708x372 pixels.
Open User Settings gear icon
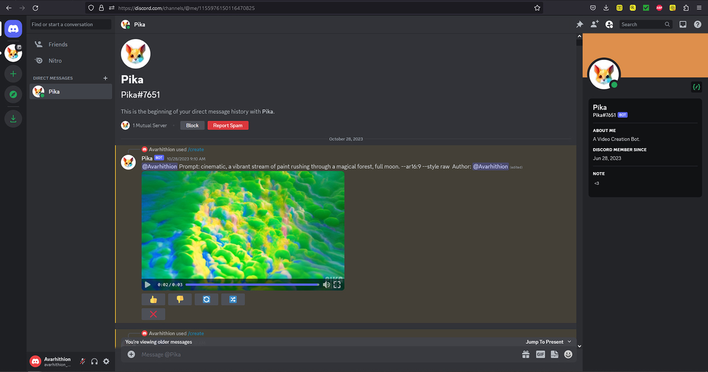pos(106,361)
